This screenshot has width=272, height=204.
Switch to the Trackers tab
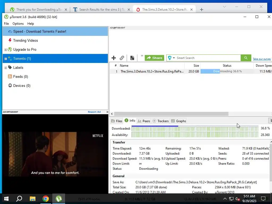[161, 121]
